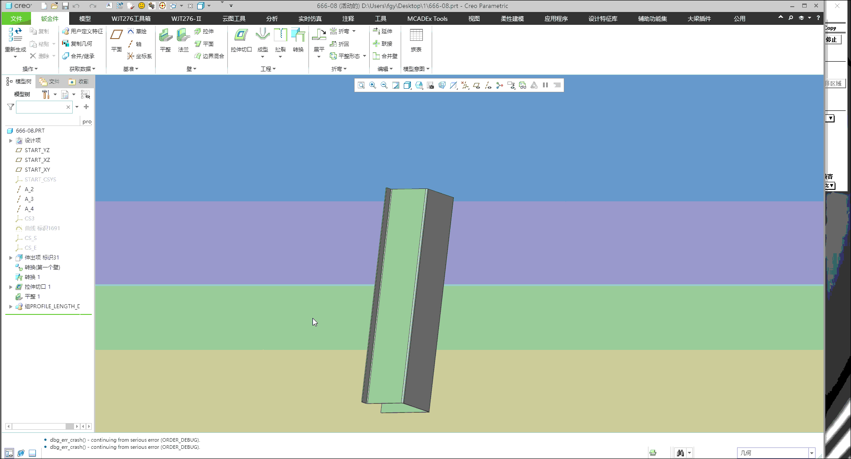Click the model tree horizontal scrollbar
Screen dimensions: 851x459
click(43, 427)
